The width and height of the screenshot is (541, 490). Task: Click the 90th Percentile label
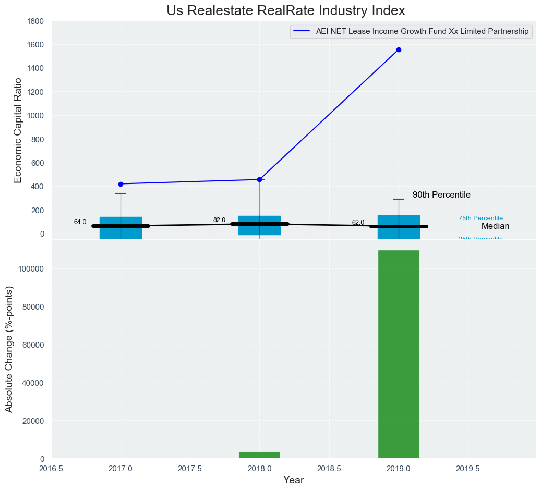coord(441,195)
